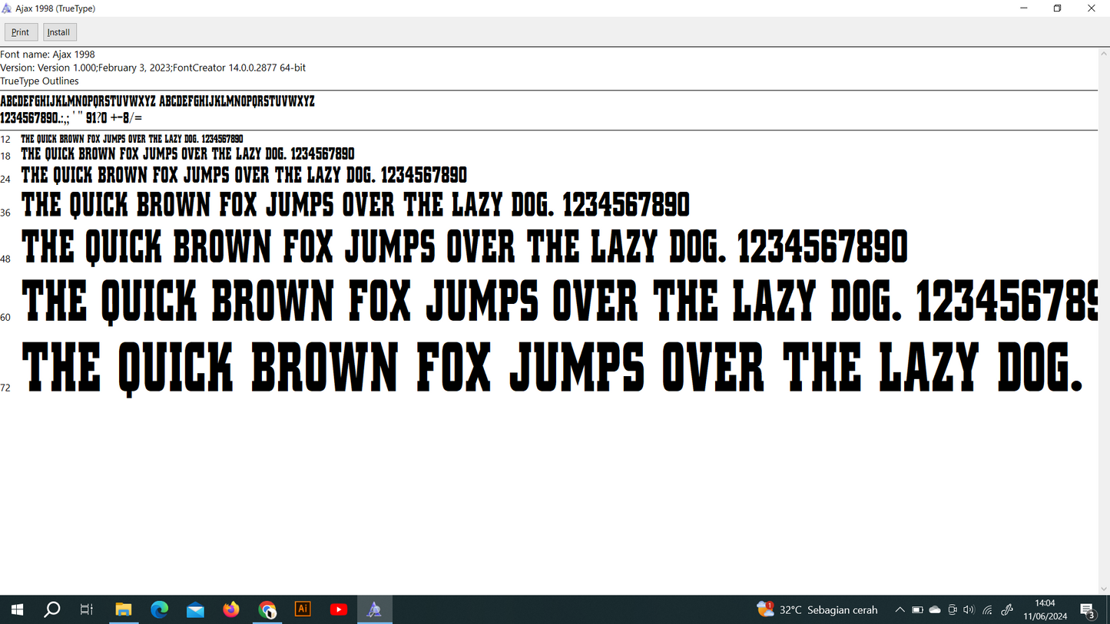The image size is (1110, 624).
Task: Switch to Firefox in the taskbar
Action: click(231, 609)
